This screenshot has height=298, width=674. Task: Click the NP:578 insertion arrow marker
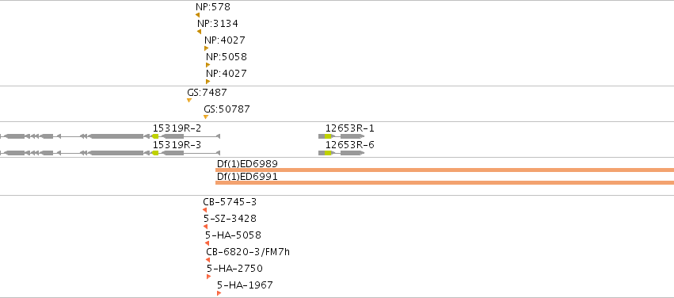(198, 15)
